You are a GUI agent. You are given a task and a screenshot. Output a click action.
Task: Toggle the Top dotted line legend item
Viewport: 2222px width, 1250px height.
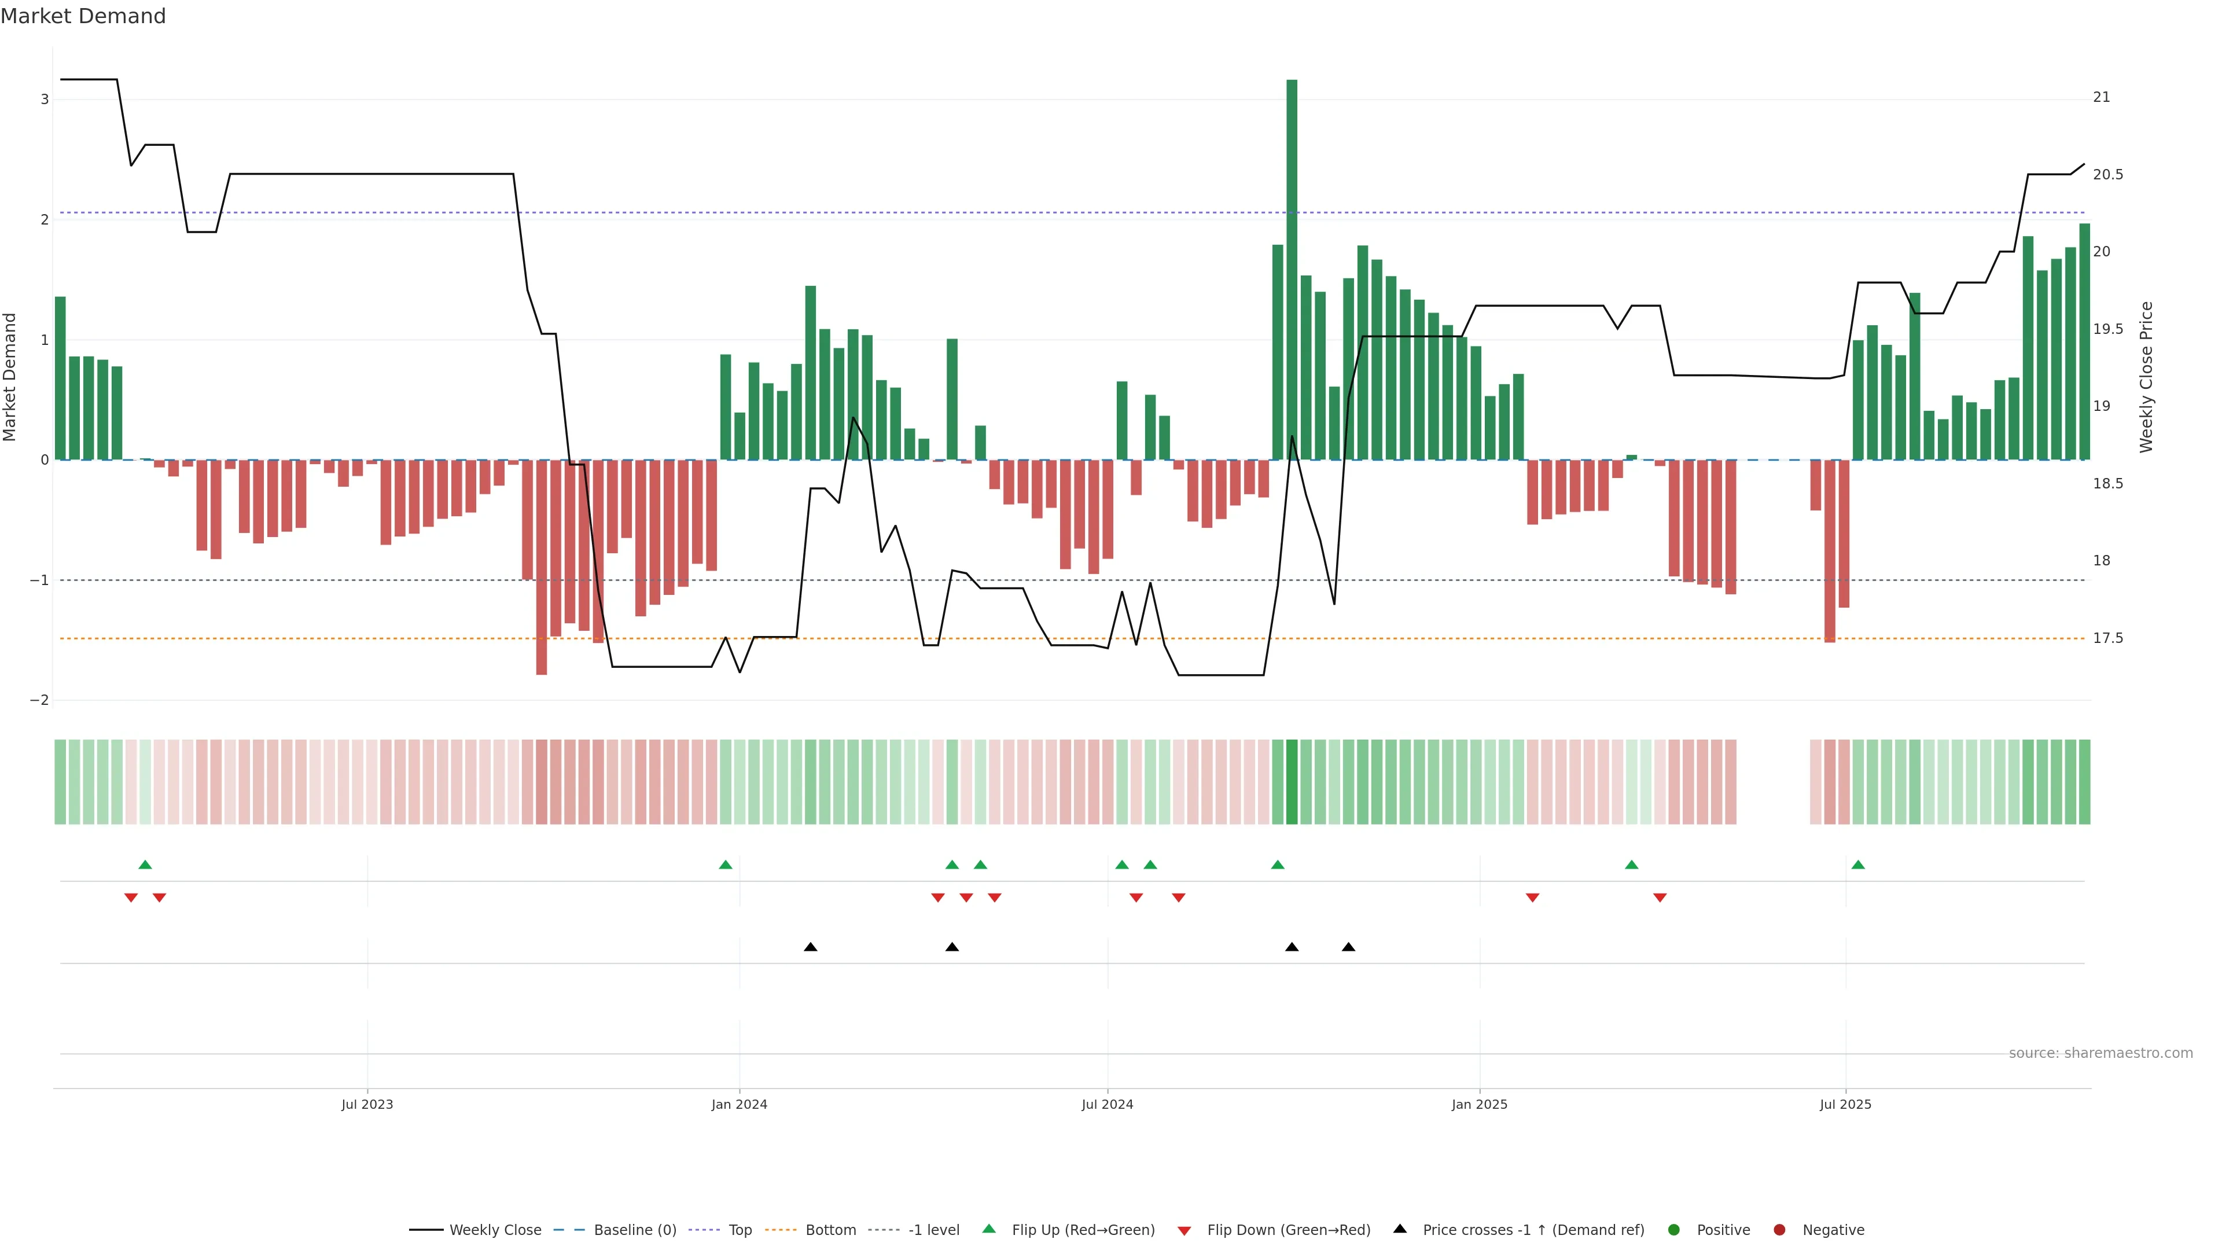tap(740, 1229)
